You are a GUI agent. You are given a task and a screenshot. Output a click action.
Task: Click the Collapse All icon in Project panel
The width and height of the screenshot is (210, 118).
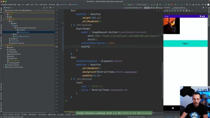[47, 8]
